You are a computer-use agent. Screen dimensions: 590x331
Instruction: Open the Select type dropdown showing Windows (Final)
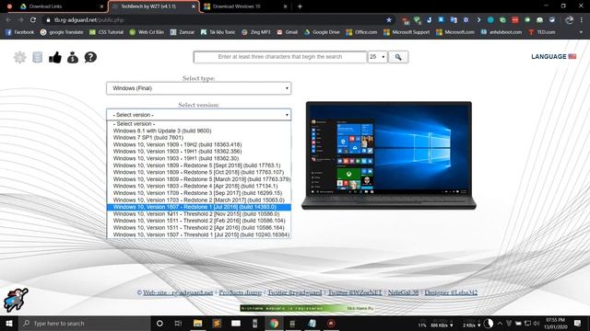click(x=199, y=88)
